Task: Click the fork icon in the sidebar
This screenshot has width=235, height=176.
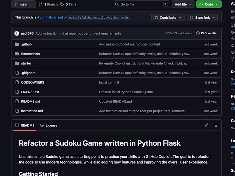Action: point(233,59)
